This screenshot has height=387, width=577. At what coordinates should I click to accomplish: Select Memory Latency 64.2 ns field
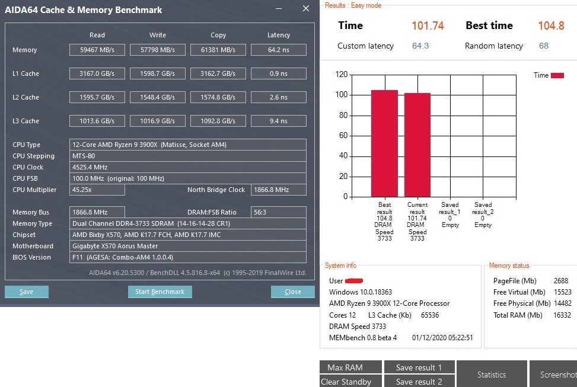click(x=279, y=50)
